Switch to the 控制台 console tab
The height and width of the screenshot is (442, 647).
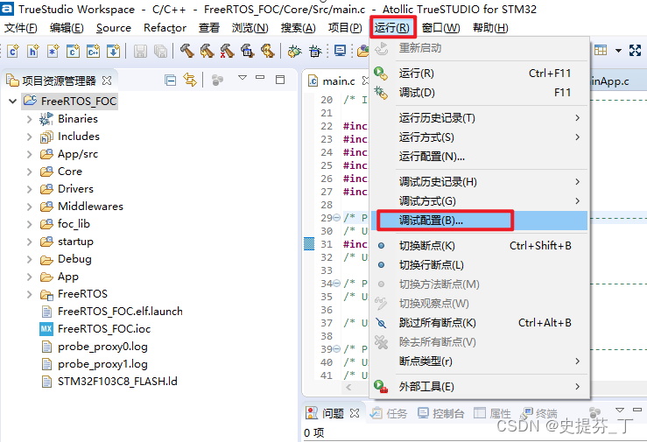click(x=441, y=413)
